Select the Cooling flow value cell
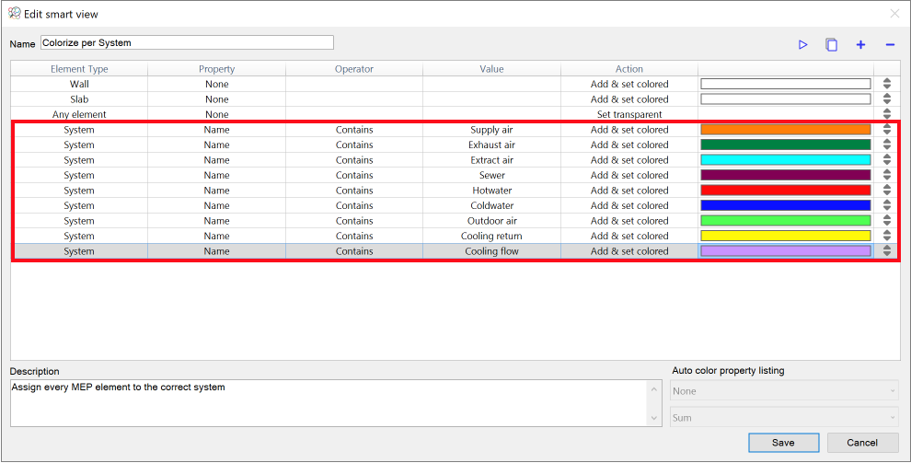Viewport: 911px width, 463px height. [x=491, y=251]
